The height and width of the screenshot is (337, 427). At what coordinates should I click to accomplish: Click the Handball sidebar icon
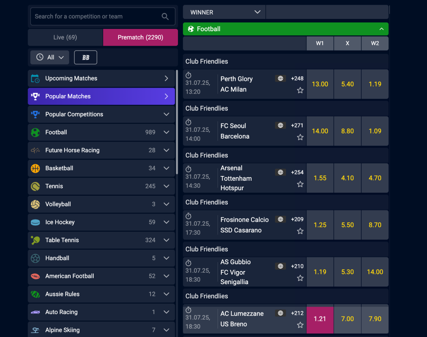point(36,258)
